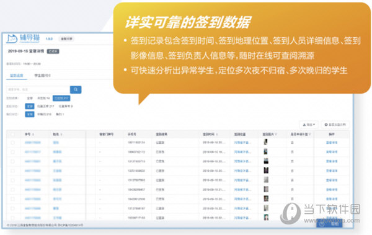Screen dimensions: 372x235
Task: Open the export dropdown above the table
Action: tap(309, 125)
